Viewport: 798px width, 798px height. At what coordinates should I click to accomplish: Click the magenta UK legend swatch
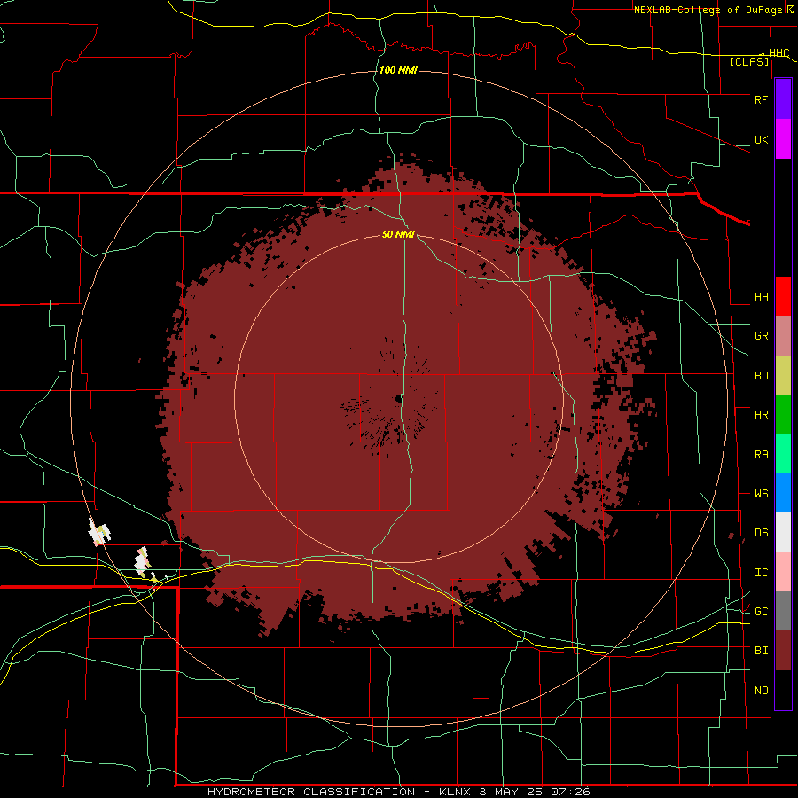[x=783, y=139]
